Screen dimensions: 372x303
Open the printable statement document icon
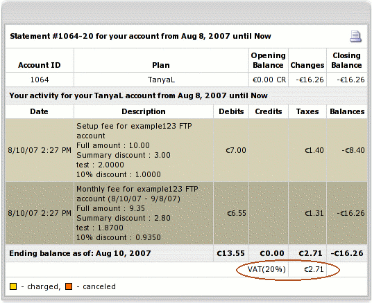355,37
